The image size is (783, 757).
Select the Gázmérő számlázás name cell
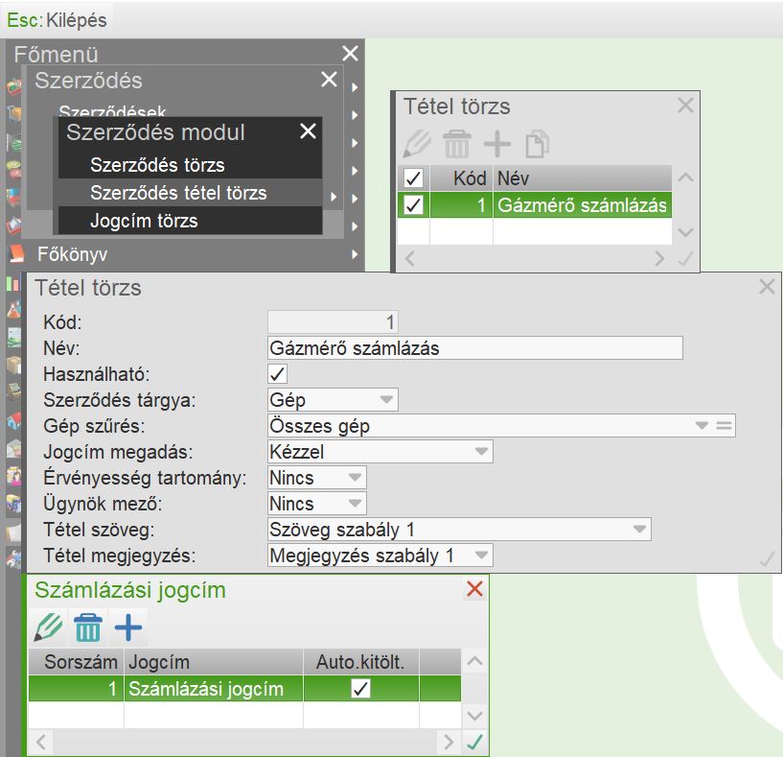583,205
